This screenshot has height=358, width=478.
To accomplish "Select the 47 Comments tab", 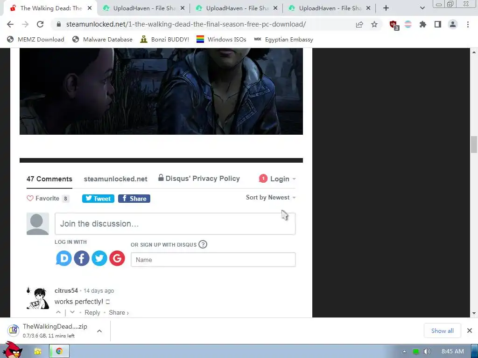I will 49,179.
